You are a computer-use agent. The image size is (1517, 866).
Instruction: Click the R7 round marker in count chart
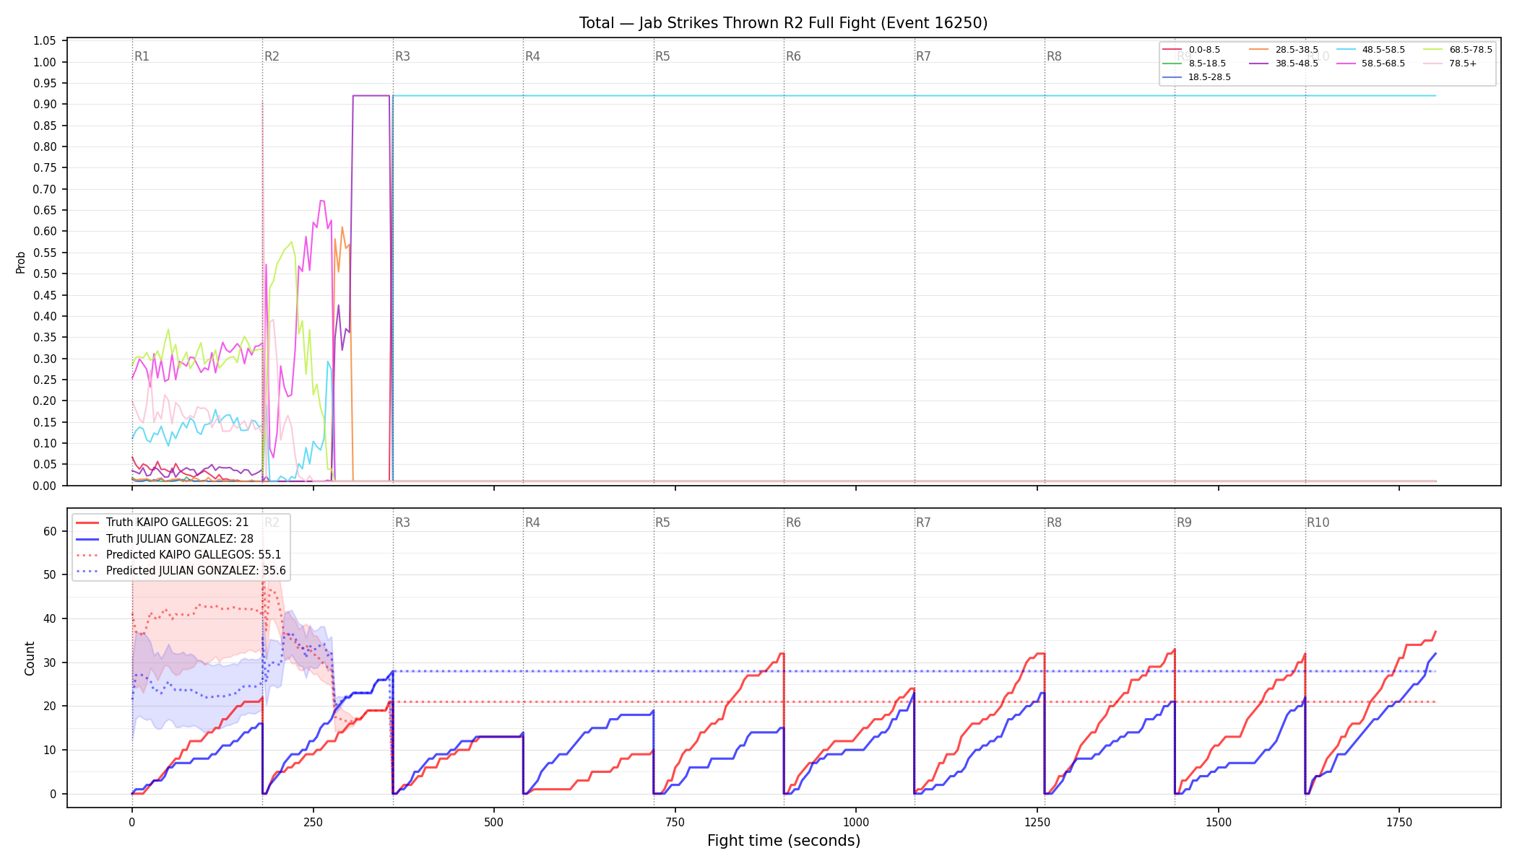click(924, 522)
